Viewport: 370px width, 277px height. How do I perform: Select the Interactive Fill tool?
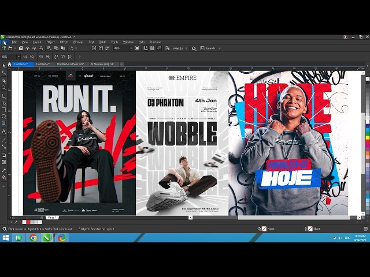tap(4, 177)
